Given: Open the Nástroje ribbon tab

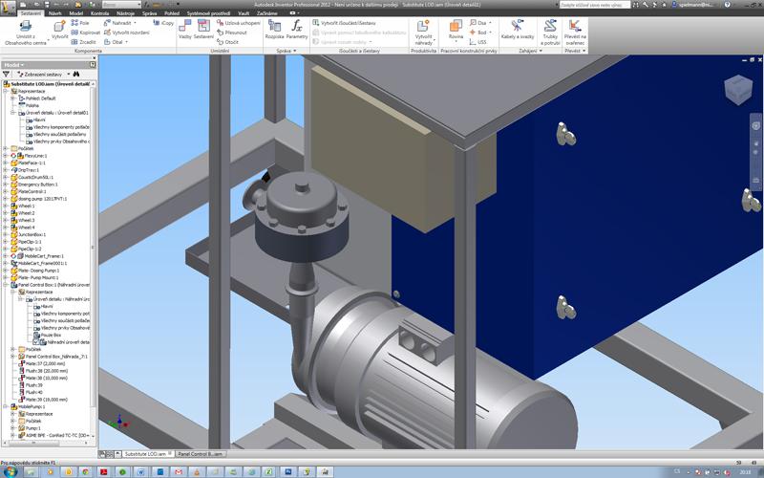Looking at the screenshot, I should pyautogui.click(x=126, y=13).
